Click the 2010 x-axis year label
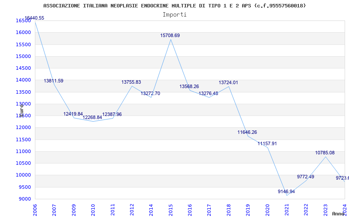Screen dimensions: 349x218 [93, 210]
